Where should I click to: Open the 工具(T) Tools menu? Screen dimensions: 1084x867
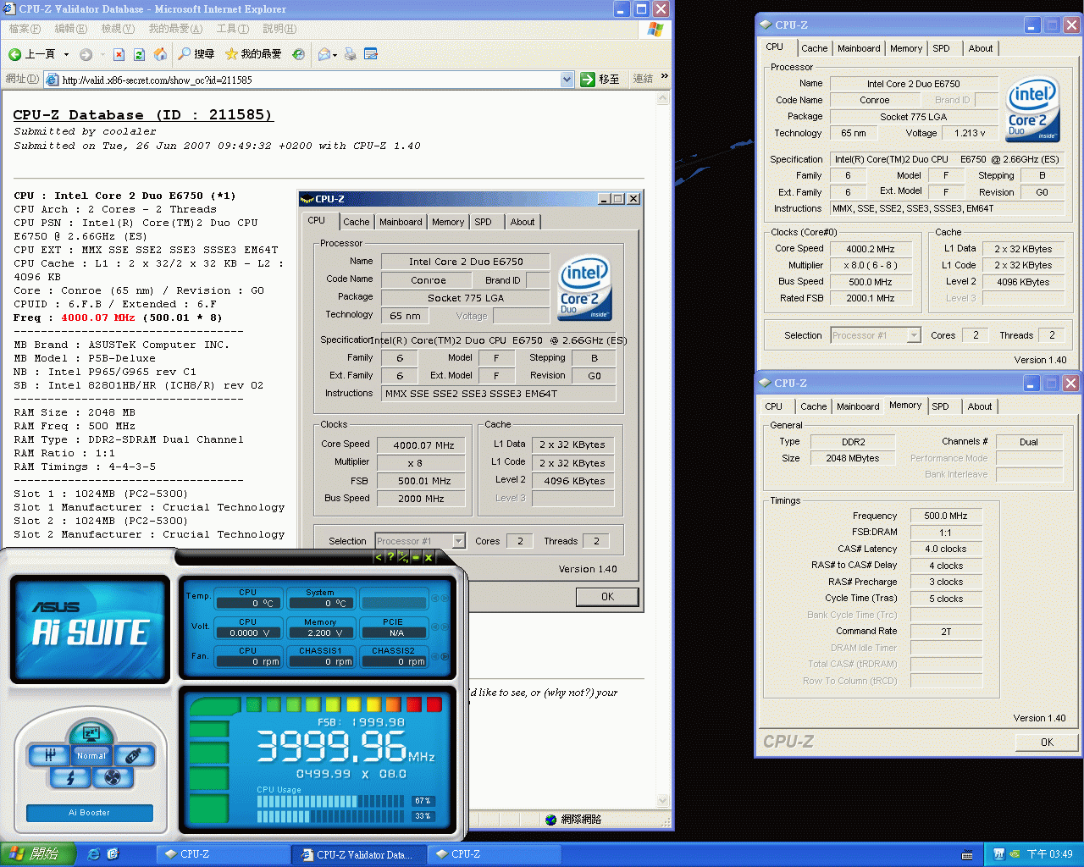tap(233, 29)
